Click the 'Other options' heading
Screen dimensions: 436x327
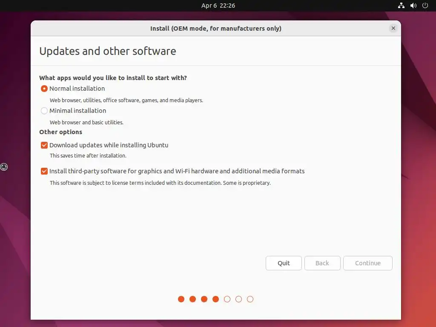pos(60,132)
